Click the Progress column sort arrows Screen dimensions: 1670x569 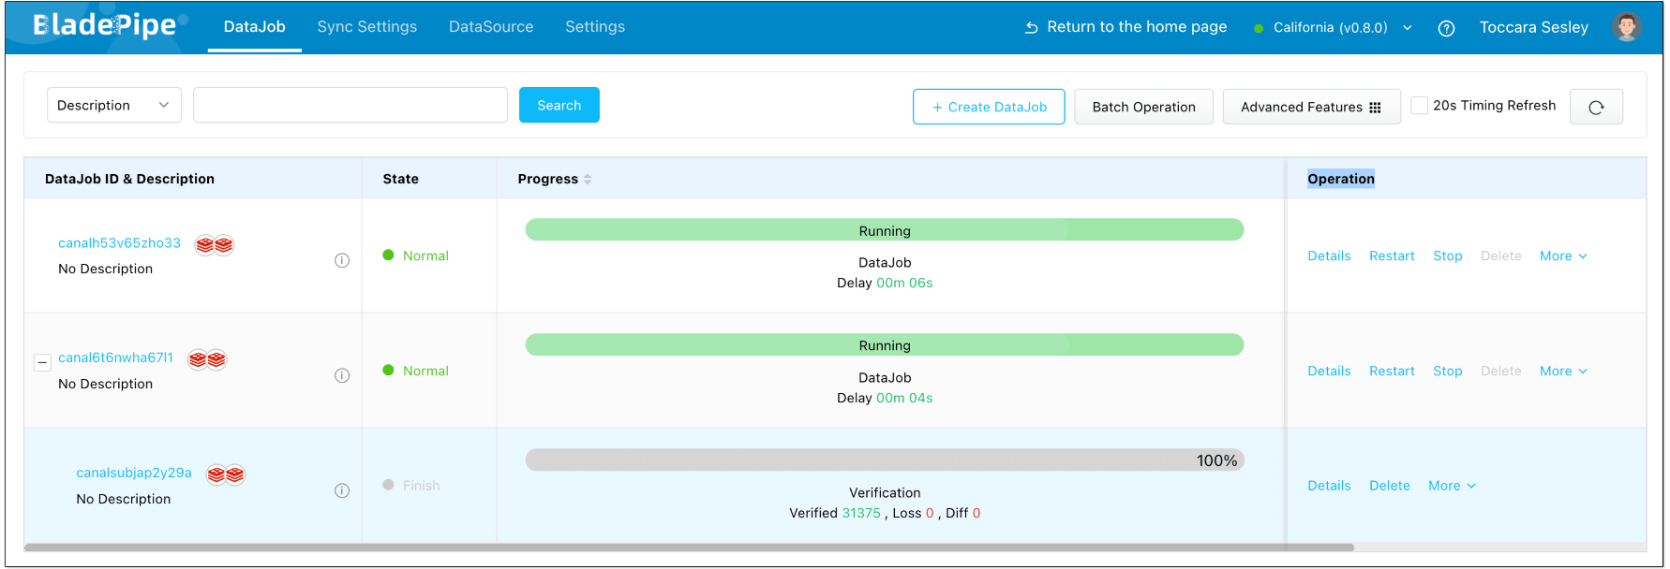pos(588,179)
